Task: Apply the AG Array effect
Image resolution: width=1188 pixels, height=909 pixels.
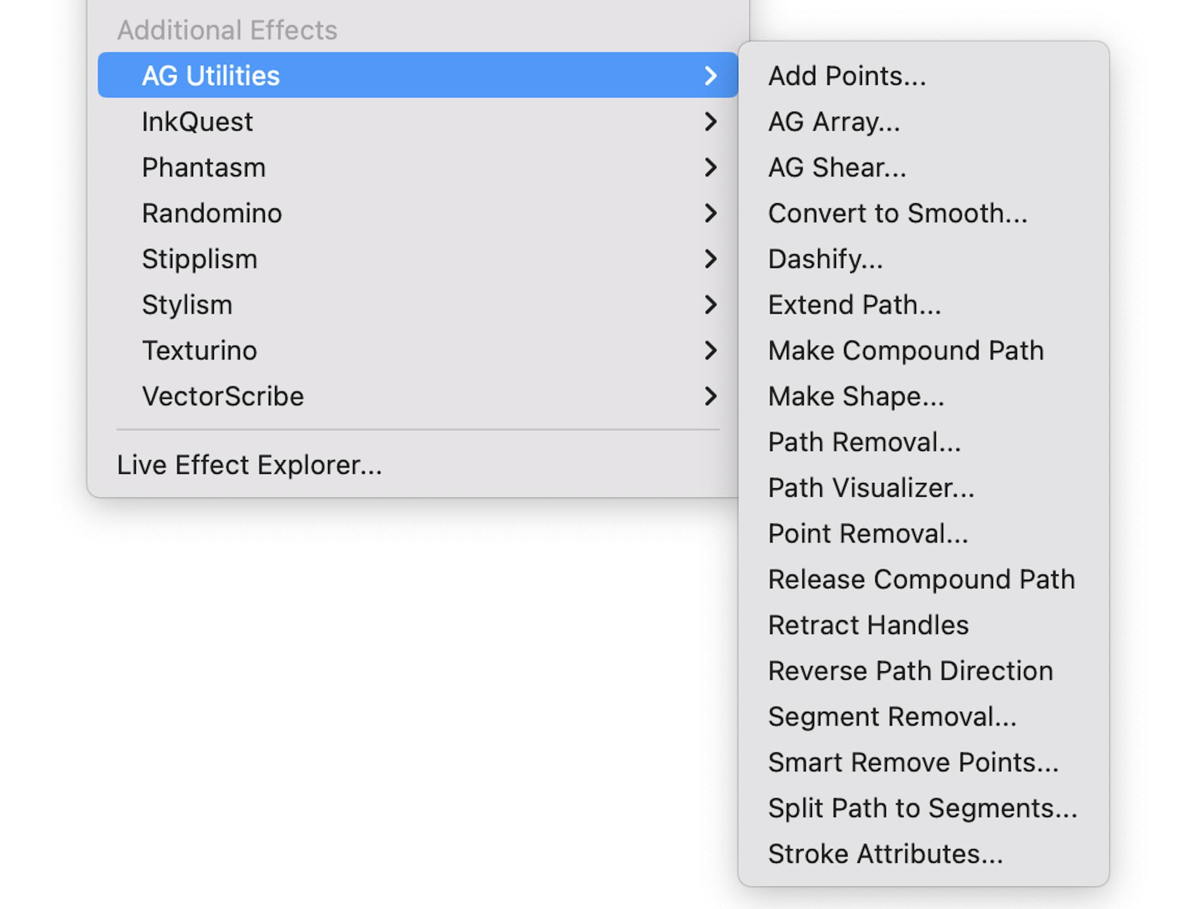Action: [833, 122]
